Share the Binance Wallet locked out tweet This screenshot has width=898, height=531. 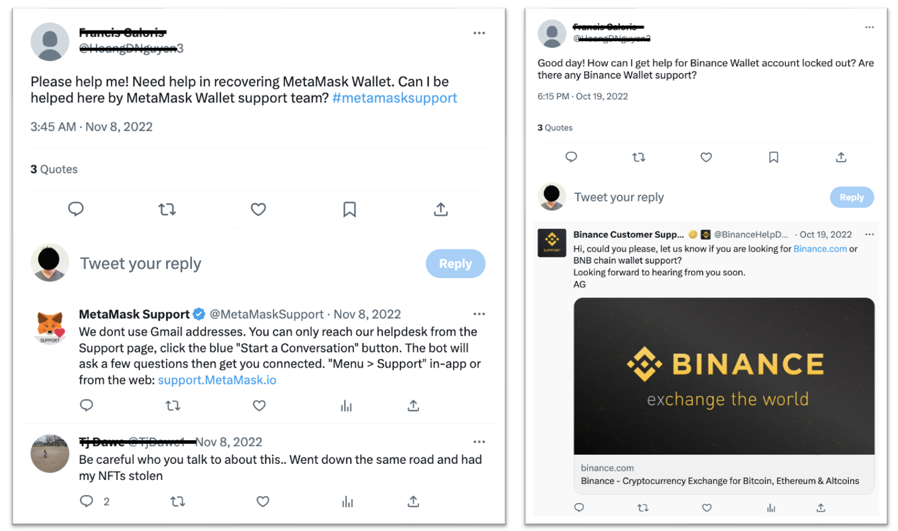tap(841, 157)
